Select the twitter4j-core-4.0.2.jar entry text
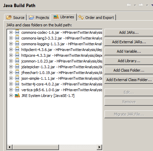This screenshot has height=151, width=153. point(62,84)
